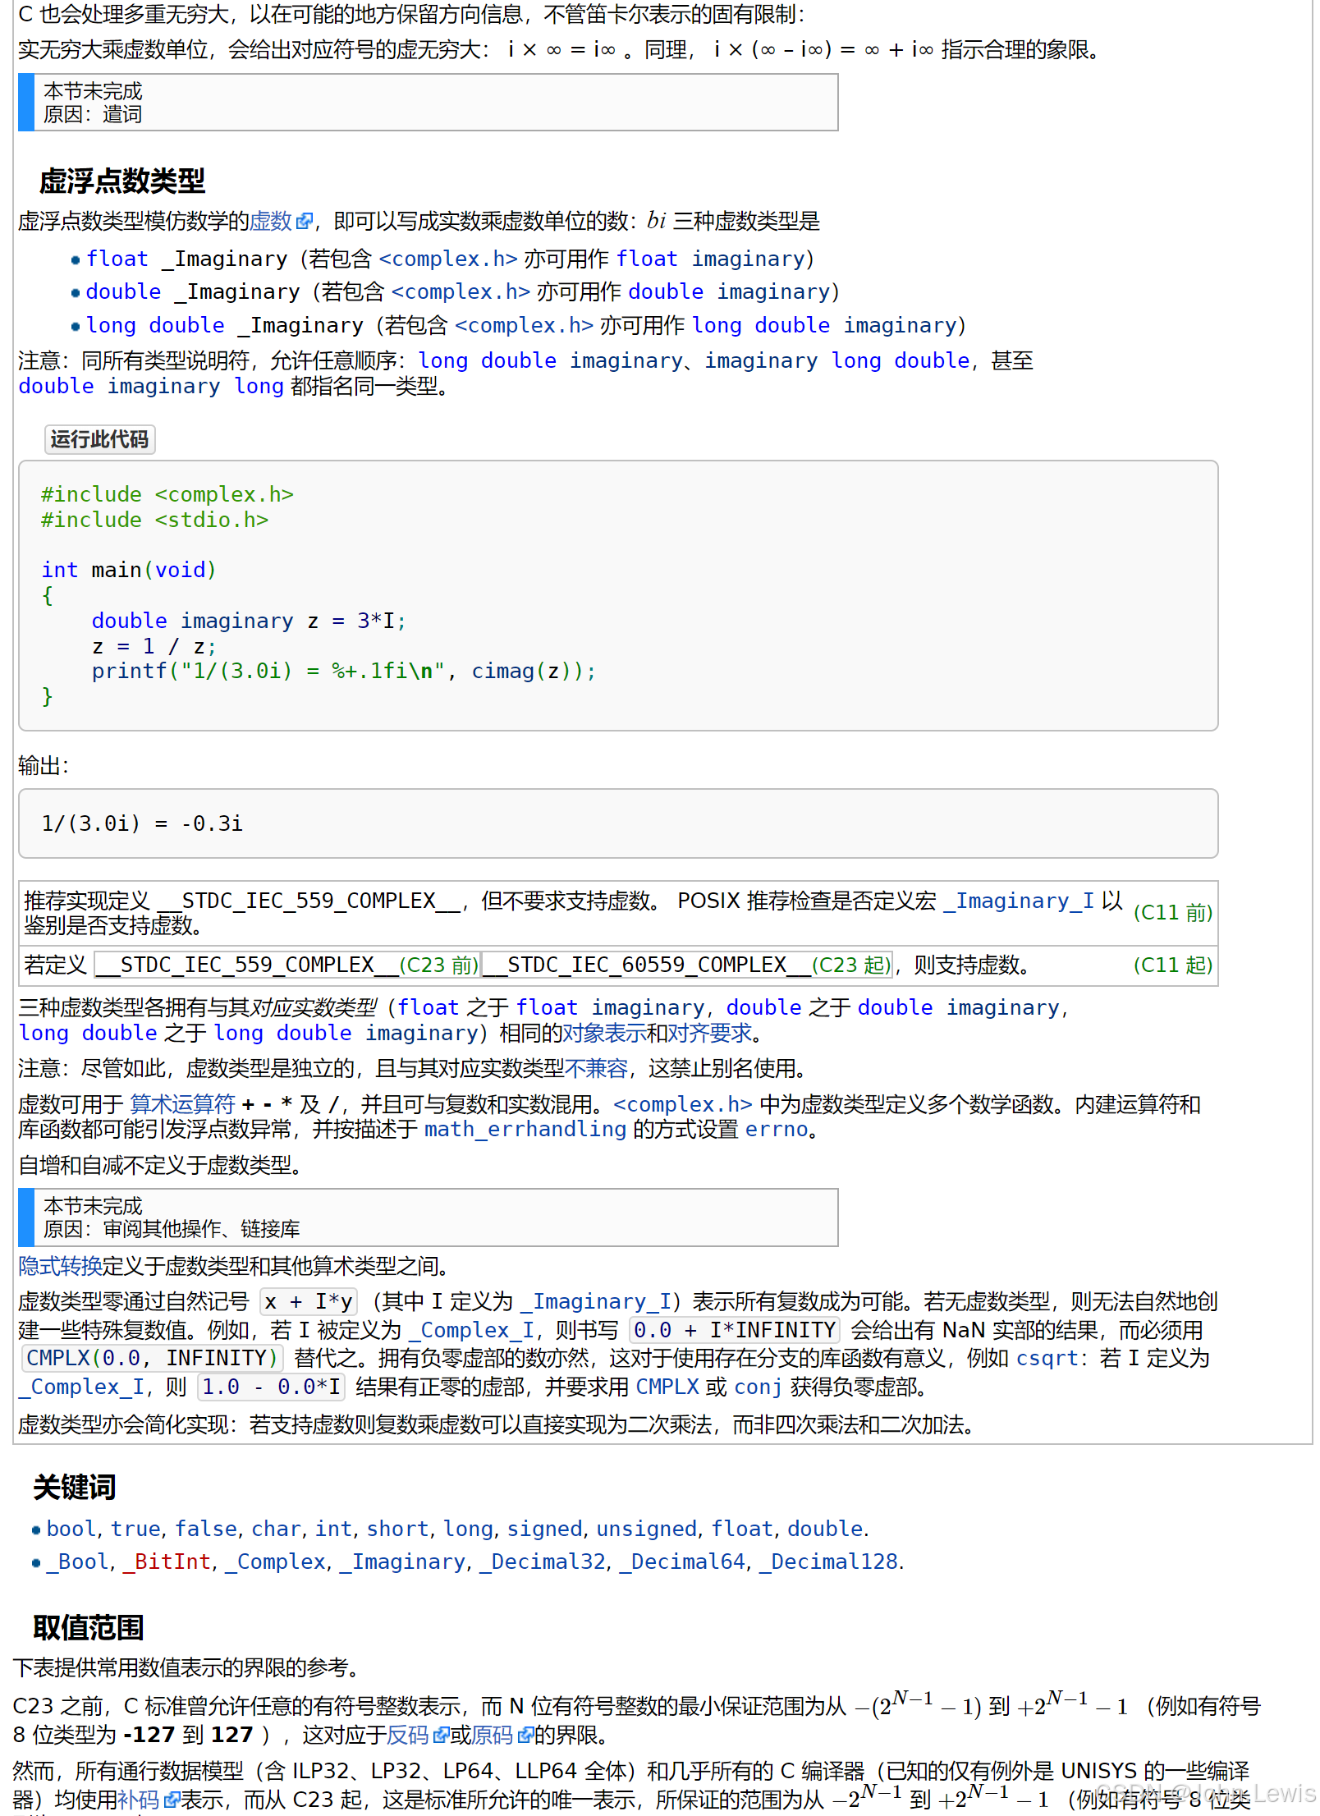Open the double link in second bullet
The image size is (1320, 1816).
pyautogui.click(x=123, y=291)
